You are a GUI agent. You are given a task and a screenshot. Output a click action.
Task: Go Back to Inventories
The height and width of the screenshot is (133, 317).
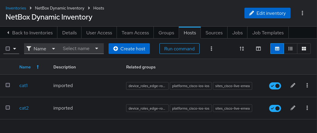(x=30, y=33)
